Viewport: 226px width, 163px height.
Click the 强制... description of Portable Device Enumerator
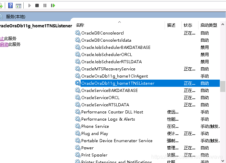(x=173, y=141)
